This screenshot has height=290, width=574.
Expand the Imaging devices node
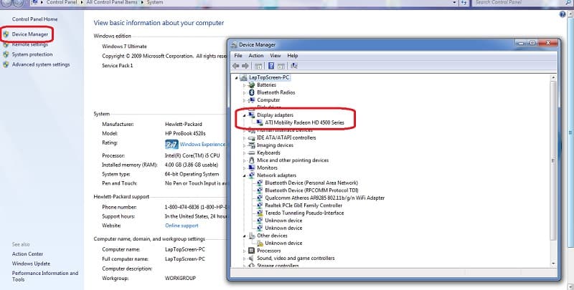(x=245, y=145)
